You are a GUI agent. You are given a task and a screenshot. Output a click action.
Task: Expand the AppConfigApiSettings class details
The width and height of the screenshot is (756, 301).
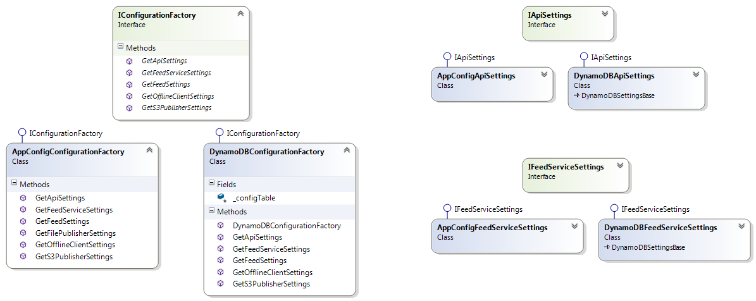tap(543, 75)
